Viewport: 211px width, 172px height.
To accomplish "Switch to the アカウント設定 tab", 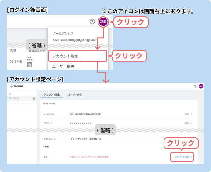I will 52,95.
